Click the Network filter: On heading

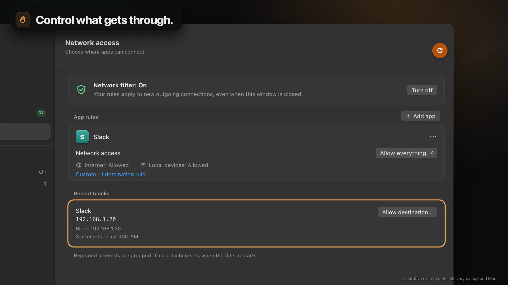[120, 85]
